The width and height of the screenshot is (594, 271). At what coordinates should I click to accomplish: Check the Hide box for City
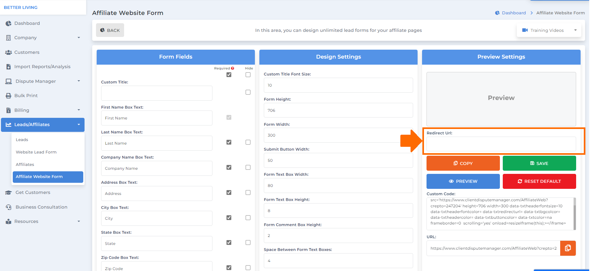(248, 218)
